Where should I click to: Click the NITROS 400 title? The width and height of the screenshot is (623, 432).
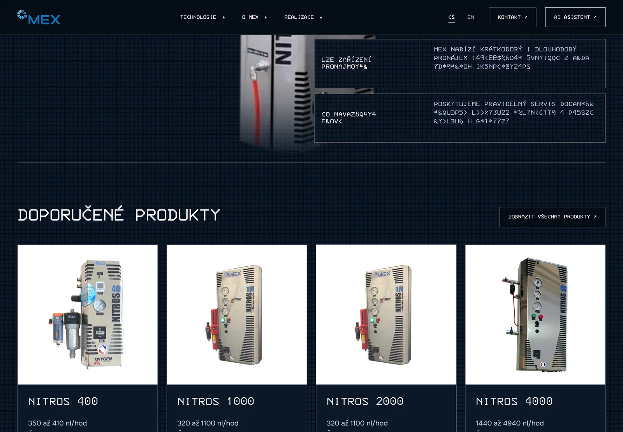pos(63,401)
